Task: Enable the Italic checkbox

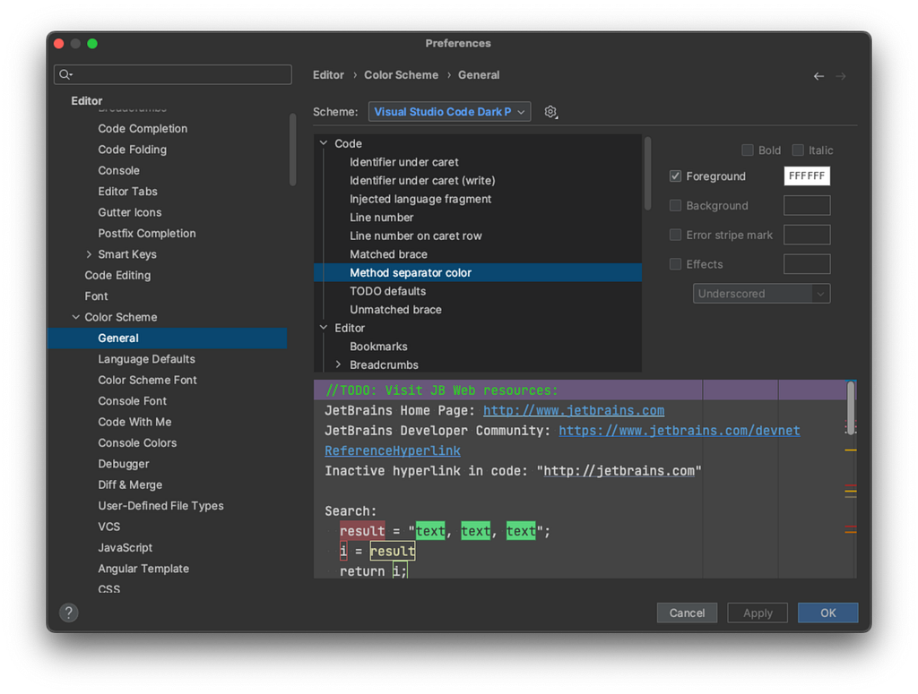Action: tap(797, 150)
